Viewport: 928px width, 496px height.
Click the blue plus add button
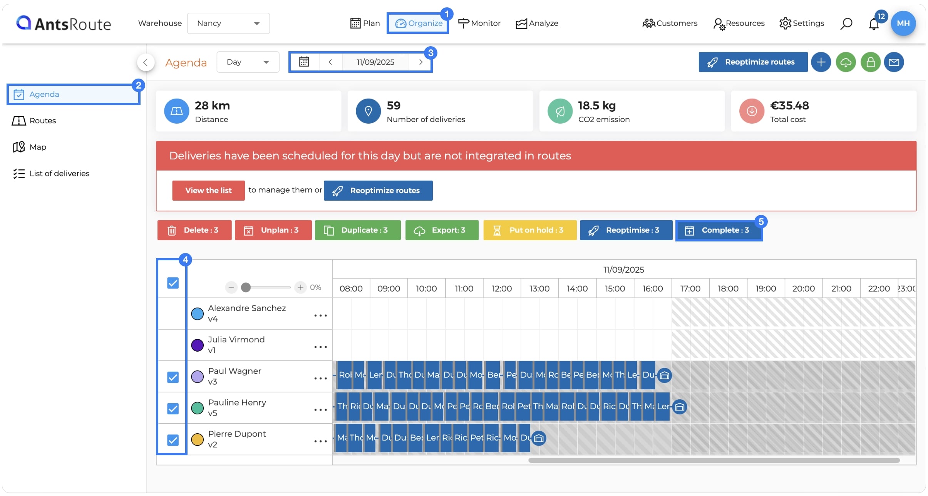click(821, 62)
